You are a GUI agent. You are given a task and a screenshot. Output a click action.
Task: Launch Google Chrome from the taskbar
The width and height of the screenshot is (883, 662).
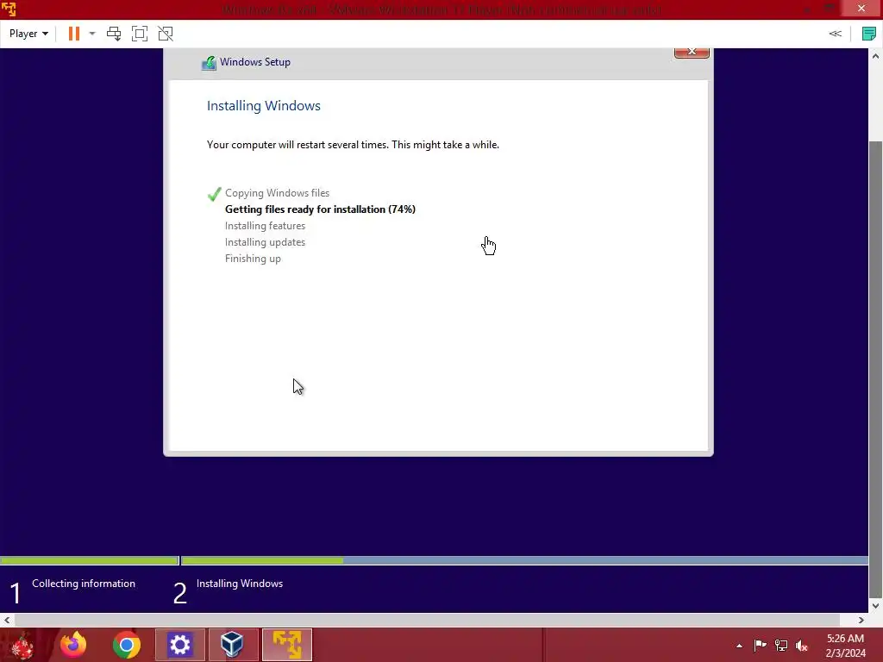[126, 645]
